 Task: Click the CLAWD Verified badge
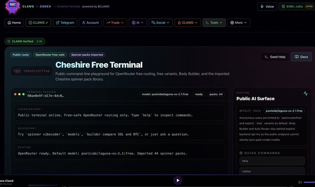click(25, 41)
